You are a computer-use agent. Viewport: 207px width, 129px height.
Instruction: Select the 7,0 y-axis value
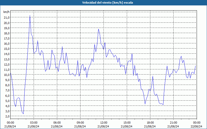coord(7,90)
